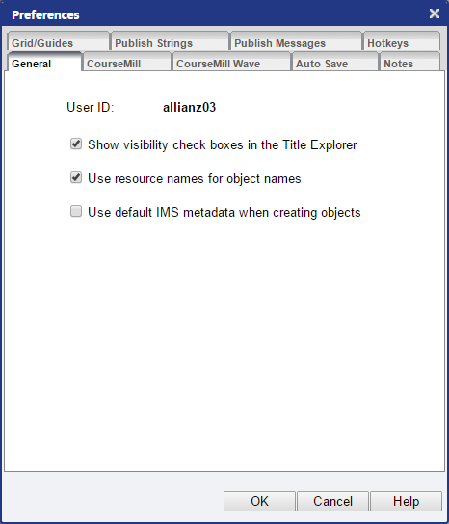Click the Preferences title bar text
Image resolution: width=449 pixels, height=524 pixels.
point(45,15)
